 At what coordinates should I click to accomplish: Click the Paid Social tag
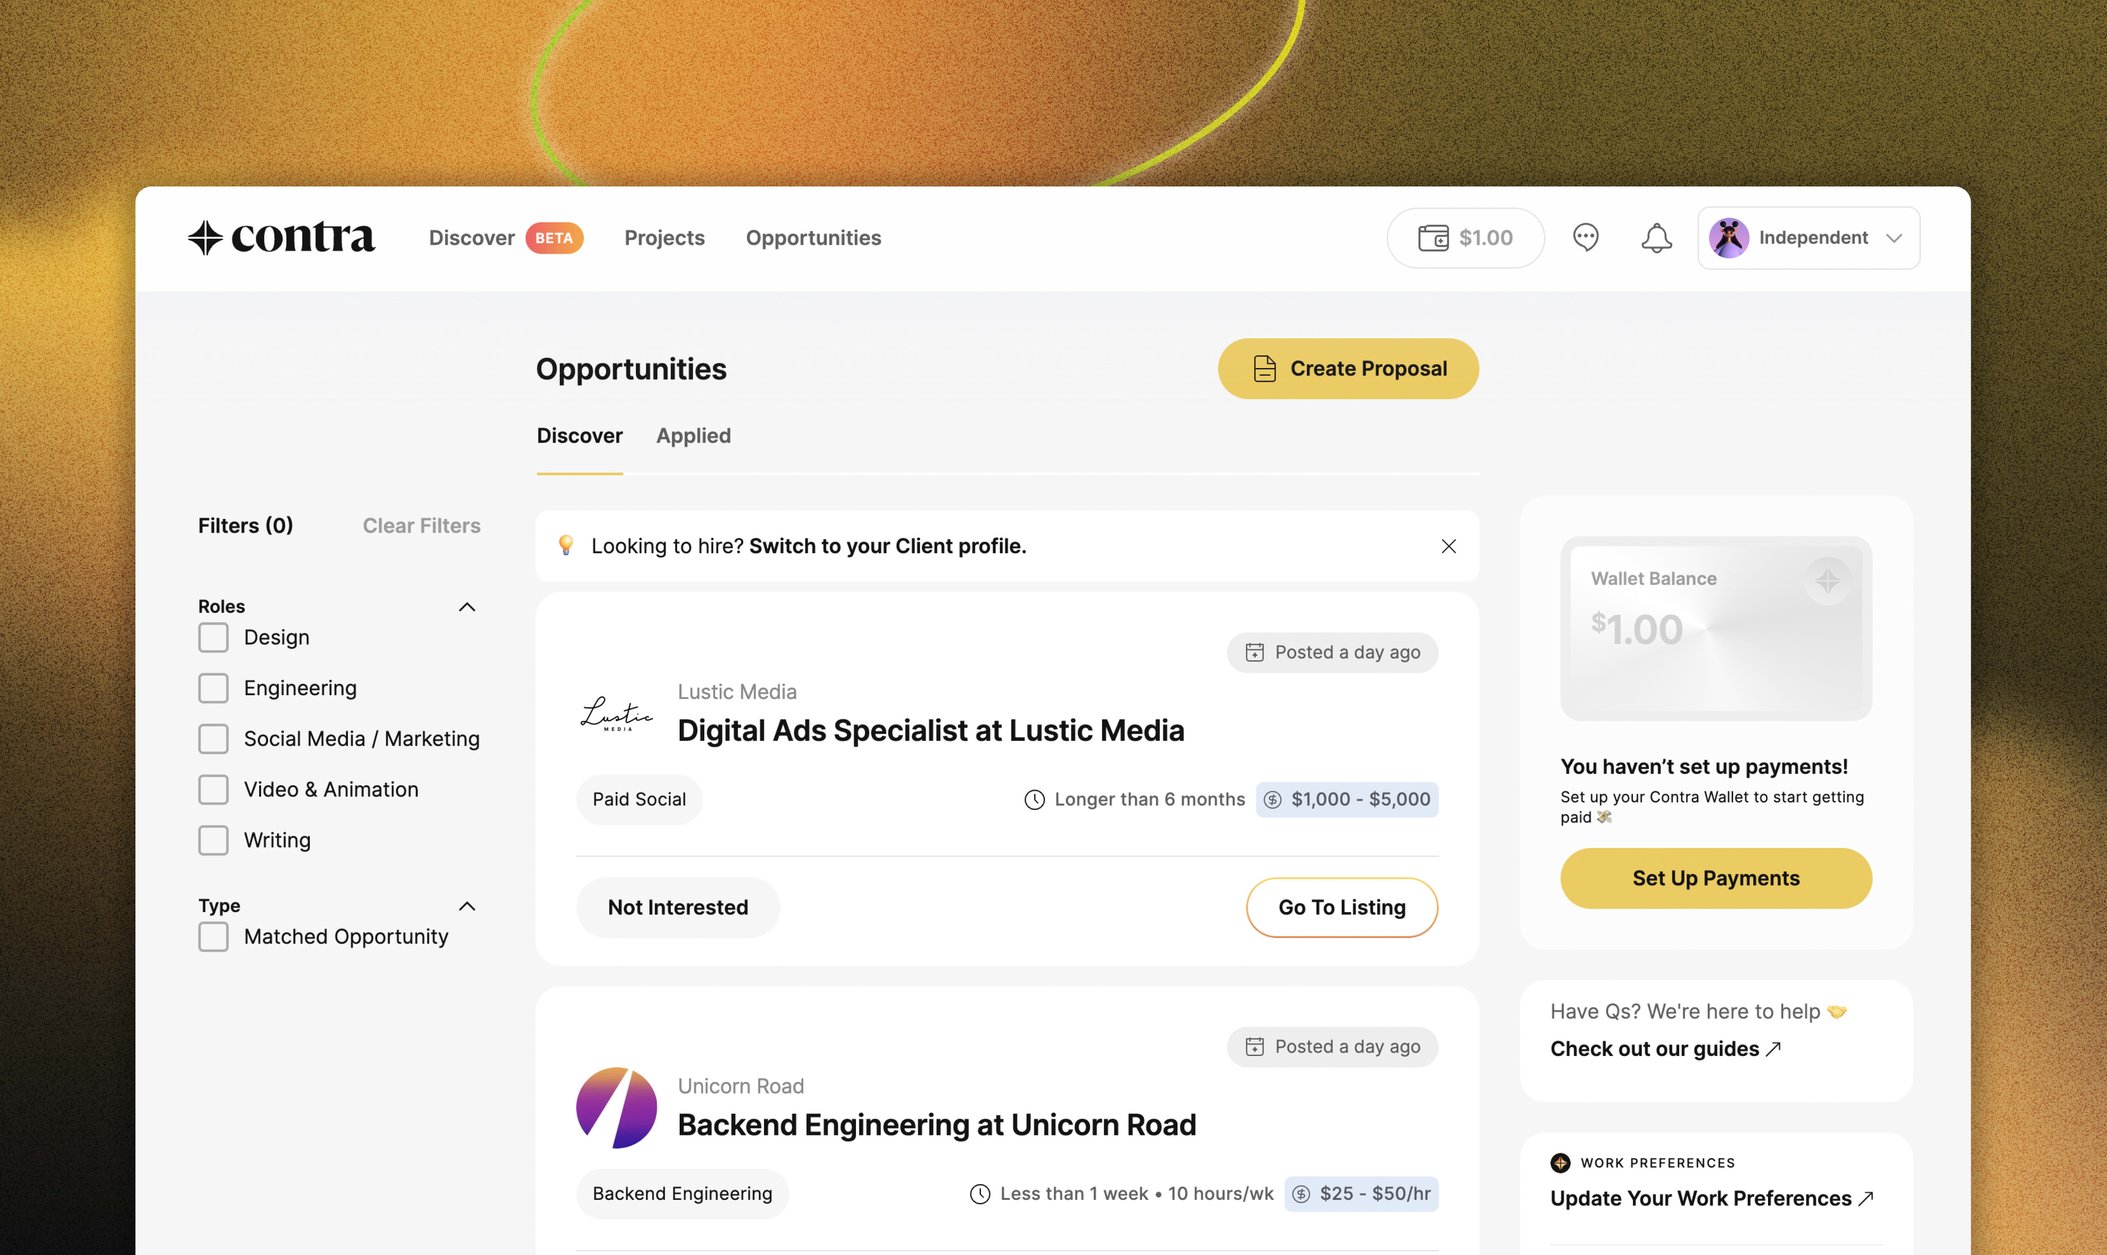pos(639,799)
